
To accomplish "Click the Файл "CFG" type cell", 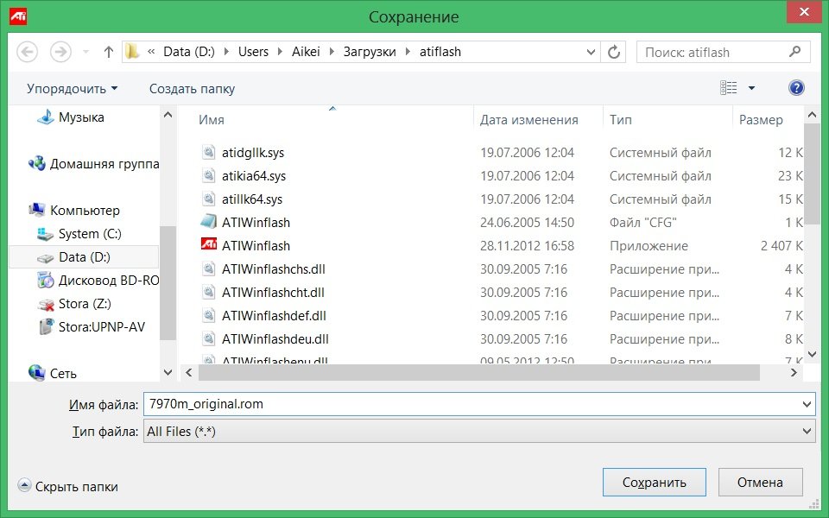I will pos(642,223).
